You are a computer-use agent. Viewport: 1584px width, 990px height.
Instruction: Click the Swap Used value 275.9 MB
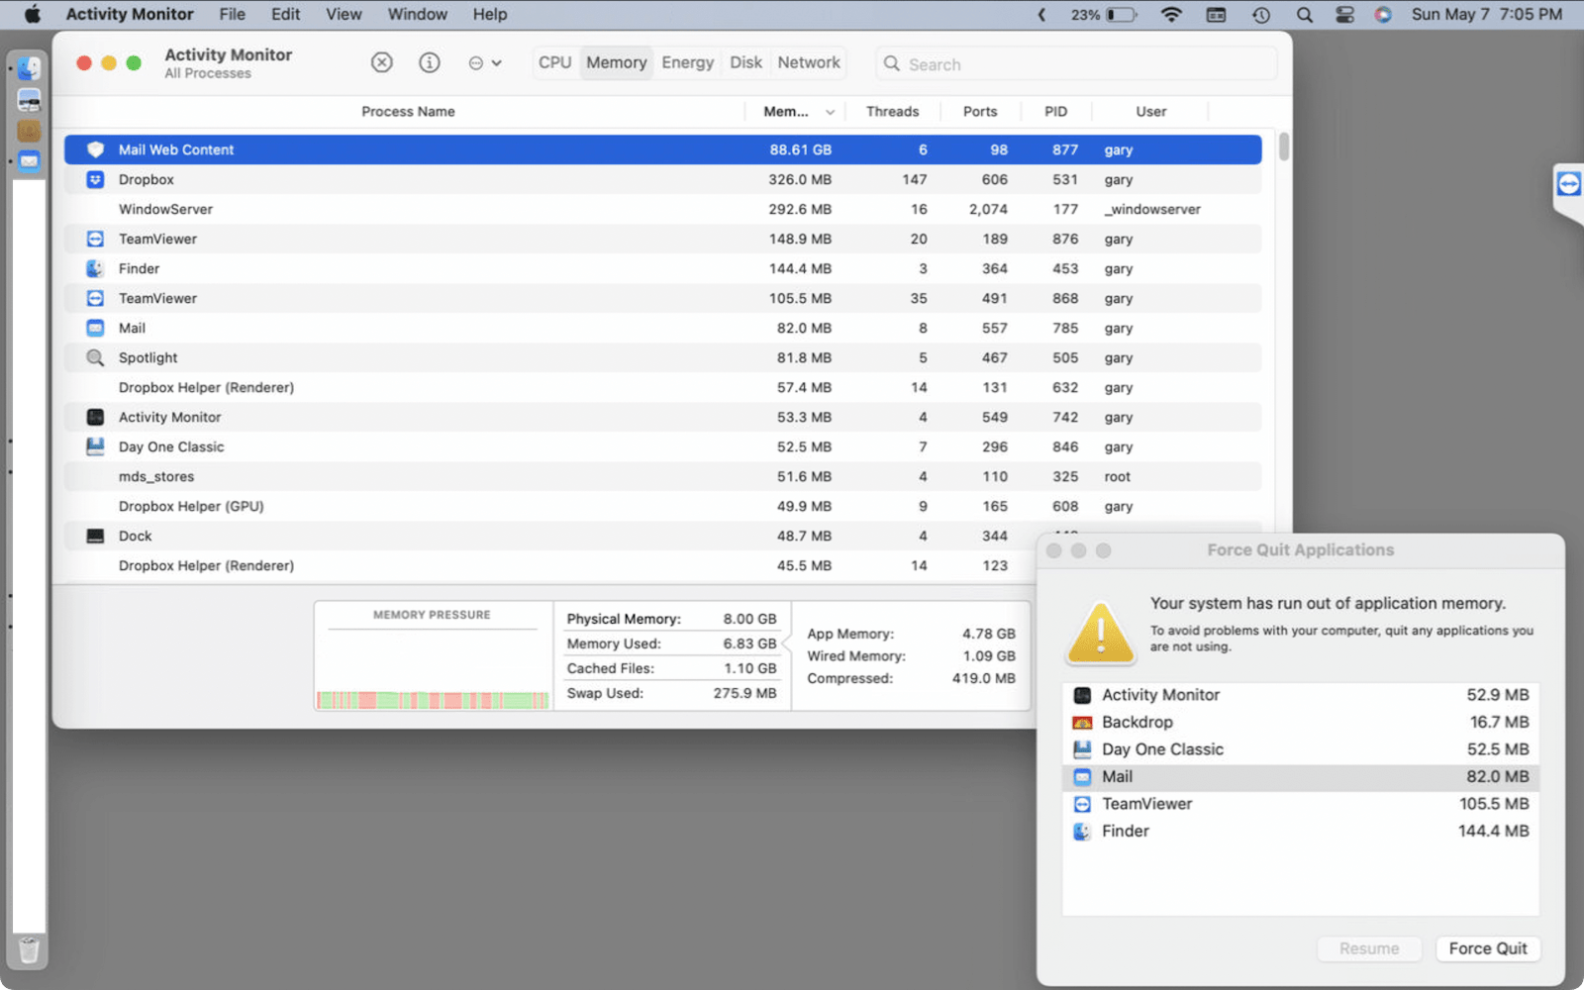click(744, 693)
